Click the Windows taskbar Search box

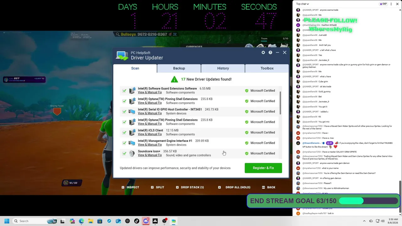pyautogui.click(x=35, y=221)
